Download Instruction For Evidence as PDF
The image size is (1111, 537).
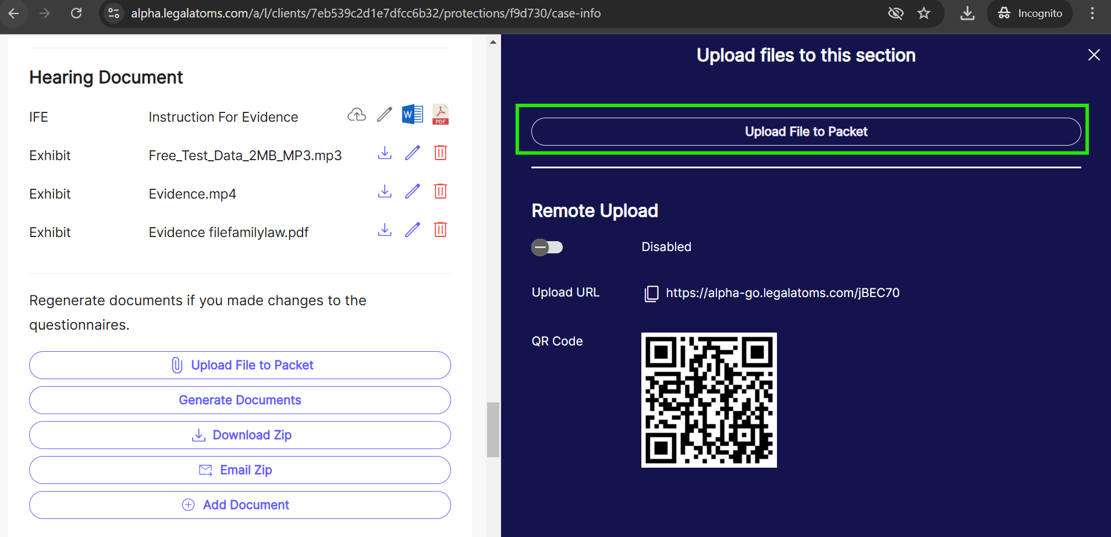pyautogui.click(x=441, y=114)
